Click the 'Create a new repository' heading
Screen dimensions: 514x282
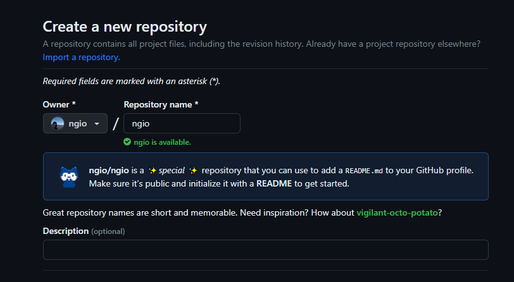pyautogui.click(x=125, y=27)
